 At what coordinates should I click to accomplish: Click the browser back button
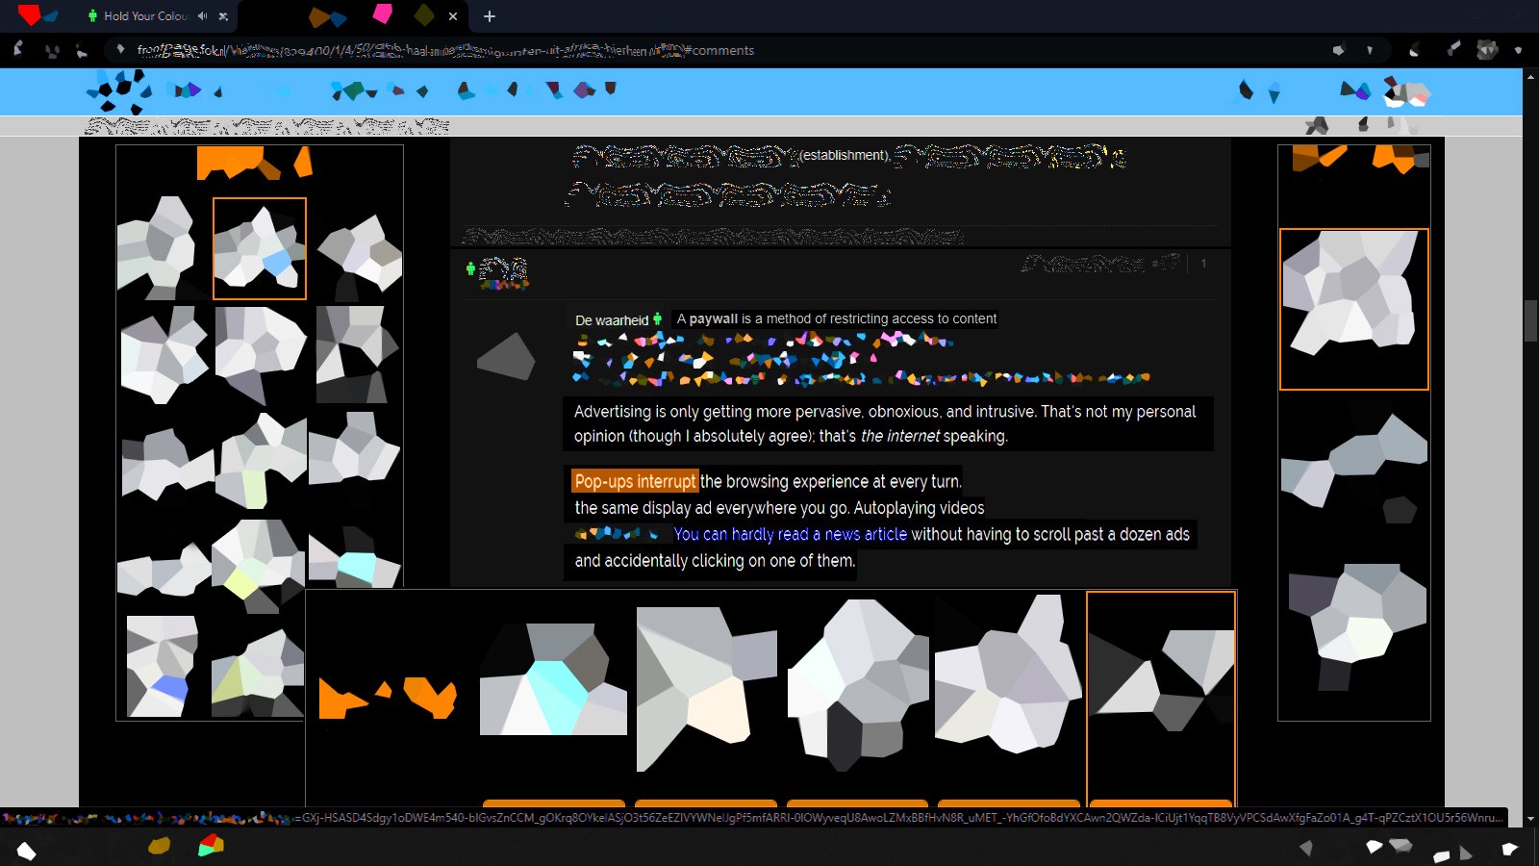[18, 50]
